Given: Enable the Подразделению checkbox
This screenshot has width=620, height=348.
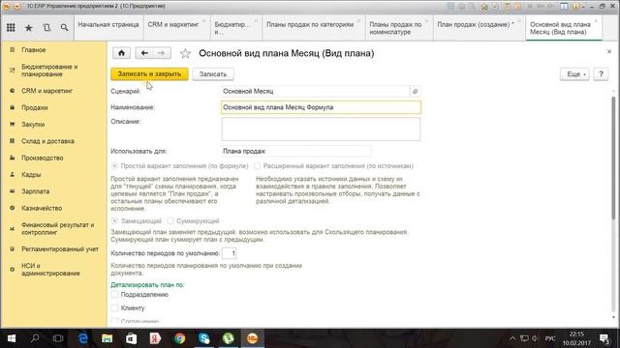Looking at the screenshot, I should (114, 295).
